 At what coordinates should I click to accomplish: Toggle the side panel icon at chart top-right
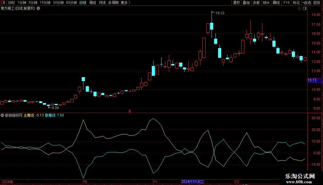(305, 9)
